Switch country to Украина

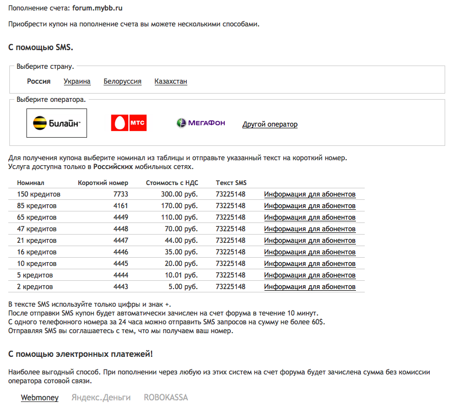[x=77, y=81]
